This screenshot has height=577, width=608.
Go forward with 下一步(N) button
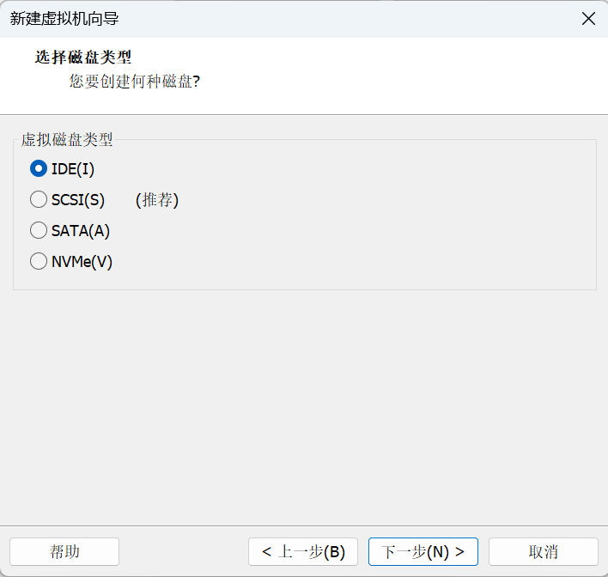pos(423,551)
